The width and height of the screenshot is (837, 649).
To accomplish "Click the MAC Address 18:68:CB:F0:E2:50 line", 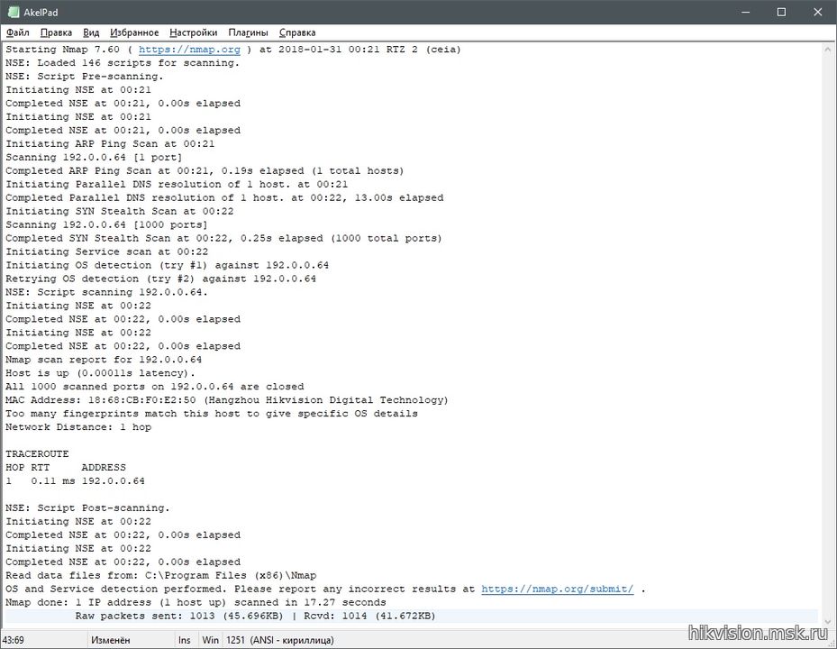I will (227, 400).
